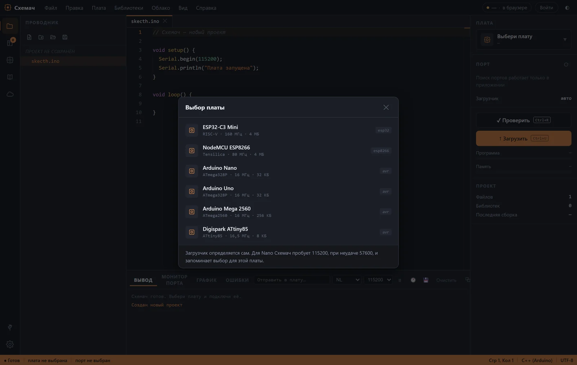Save the output log with floppy icon

426,280
